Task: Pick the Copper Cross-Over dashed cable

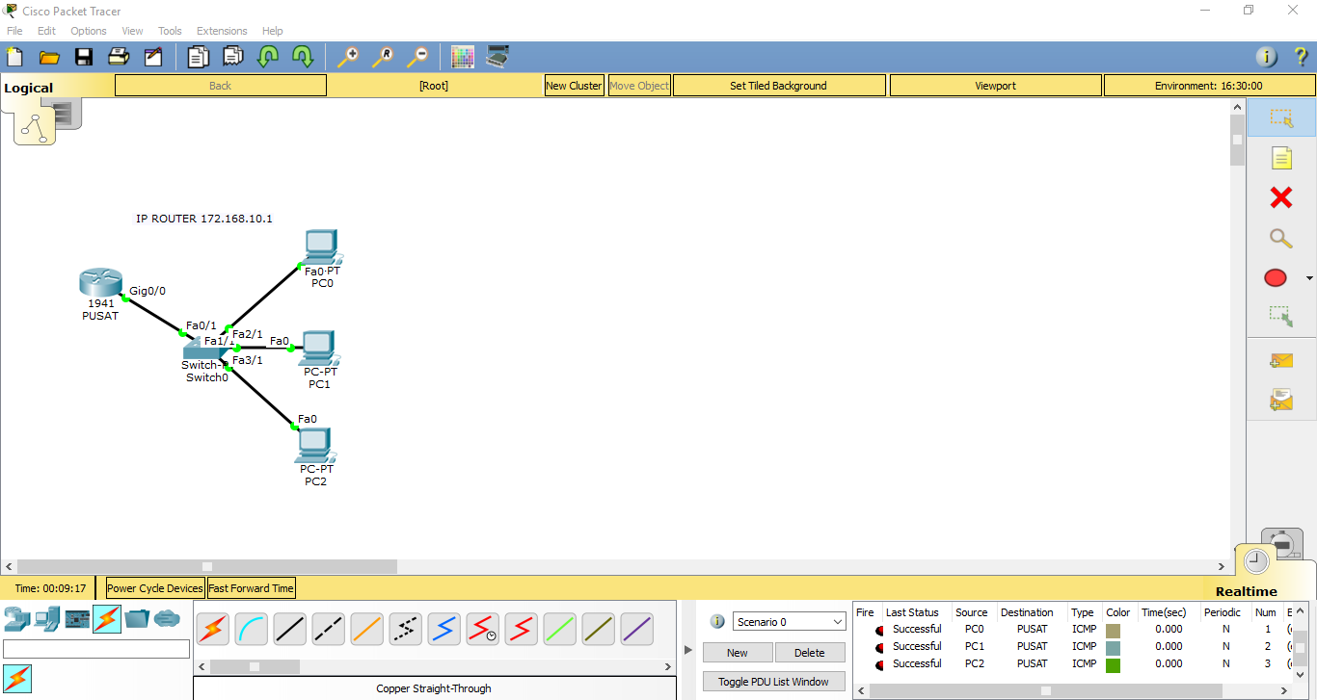Action: pos(329,630)
